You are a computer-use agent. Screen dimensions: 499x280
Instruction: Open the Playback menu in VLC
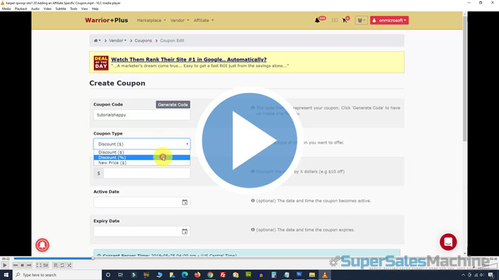[21, 9]
